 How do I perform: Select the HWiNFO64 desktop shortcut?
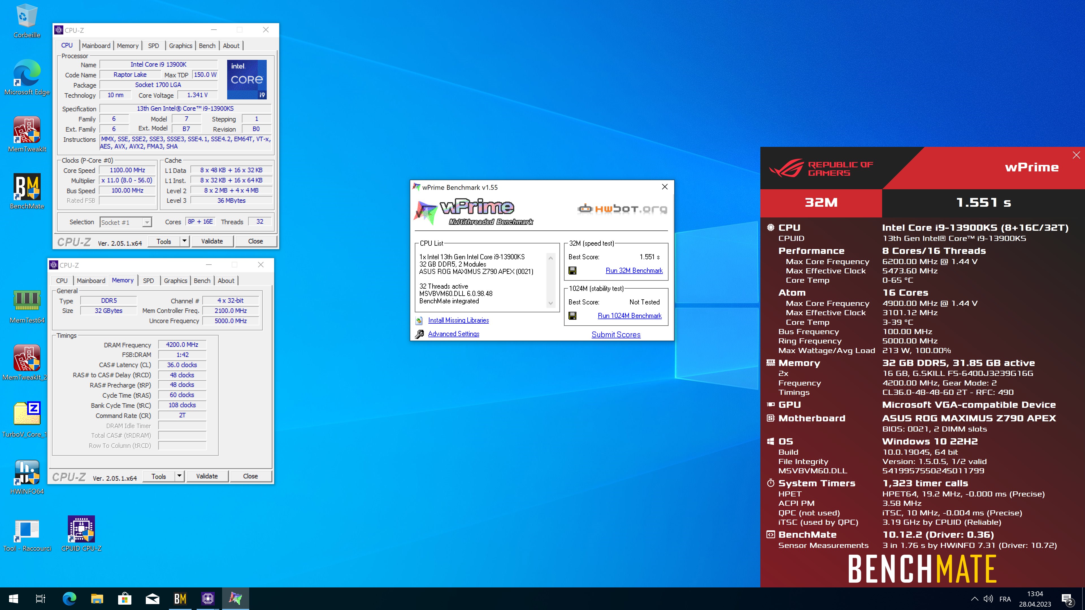click(x=27, y=477)
